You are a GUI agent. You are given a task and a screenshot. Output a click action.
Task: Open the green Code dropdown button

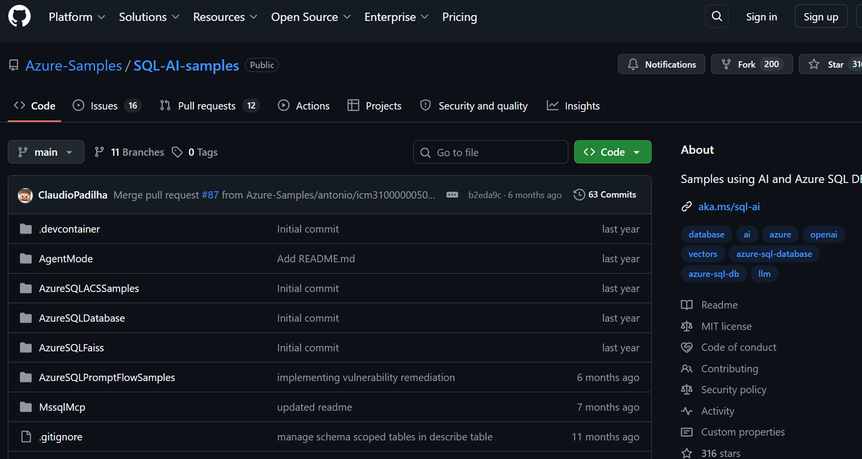613,152
